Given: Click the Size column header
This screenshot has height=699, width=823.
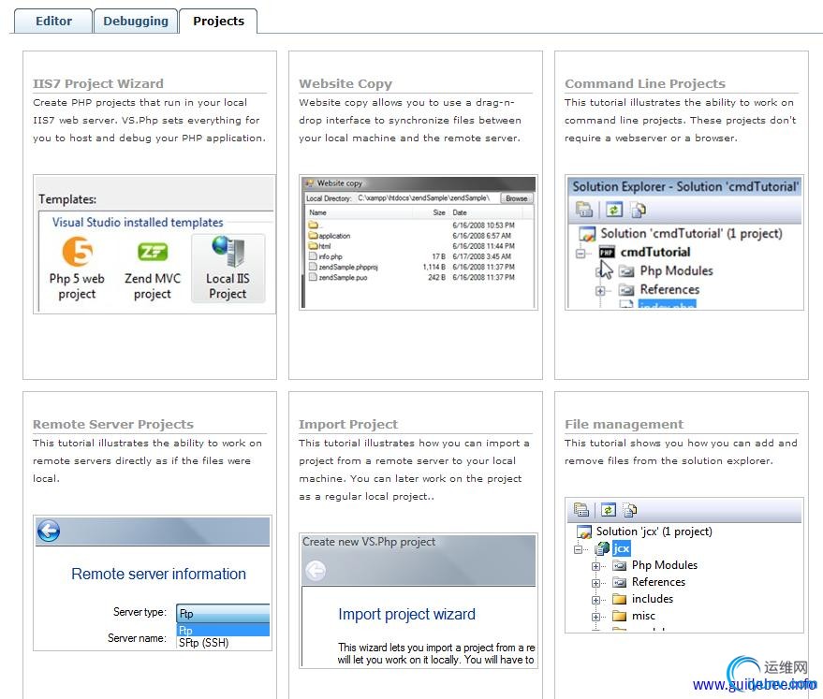Looking at the screenshot, I should point(439,212).
